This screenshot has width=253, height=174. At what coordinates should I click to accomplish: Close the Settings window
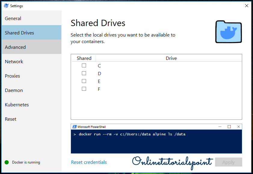coord(246,6)
